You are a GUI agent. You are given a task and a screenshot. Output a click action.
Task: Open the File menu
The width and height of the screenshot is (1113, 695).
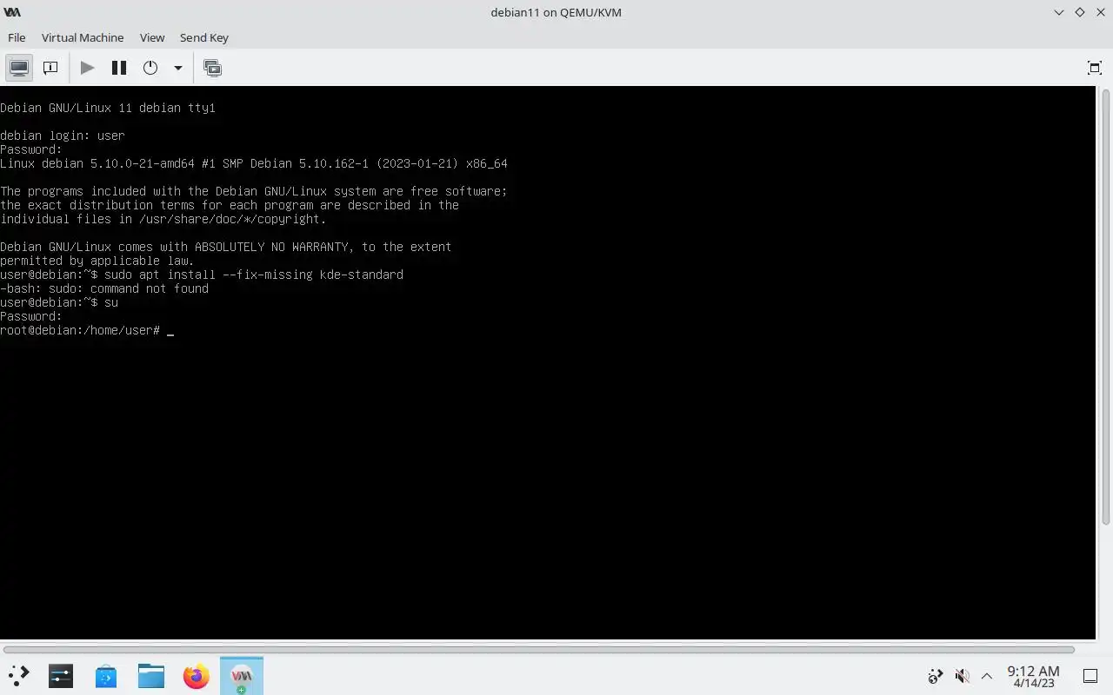click(17, 37)
